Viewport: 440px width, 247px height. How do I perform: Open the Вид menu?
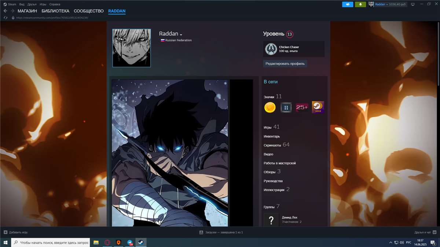[x=22, y=4]
